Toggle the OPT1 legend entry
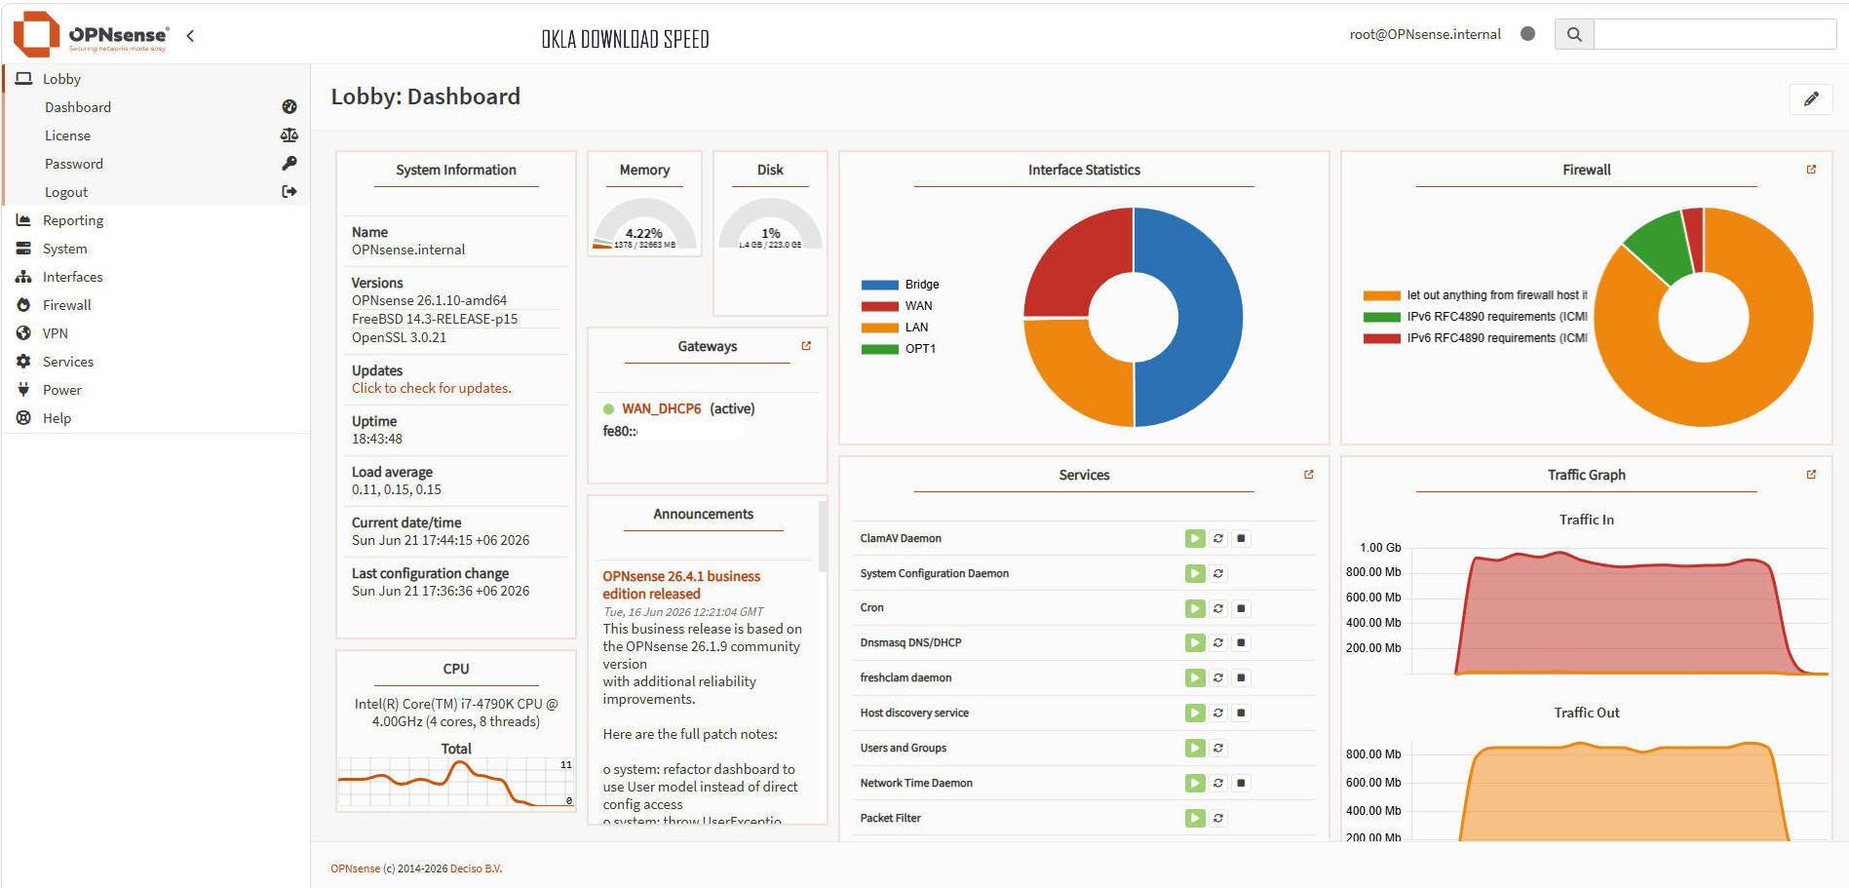Screen dimensions: 1849x888 [898, 349]
